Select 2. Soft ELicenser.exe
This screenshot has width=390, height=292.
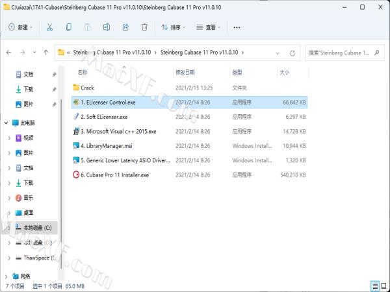189,117
